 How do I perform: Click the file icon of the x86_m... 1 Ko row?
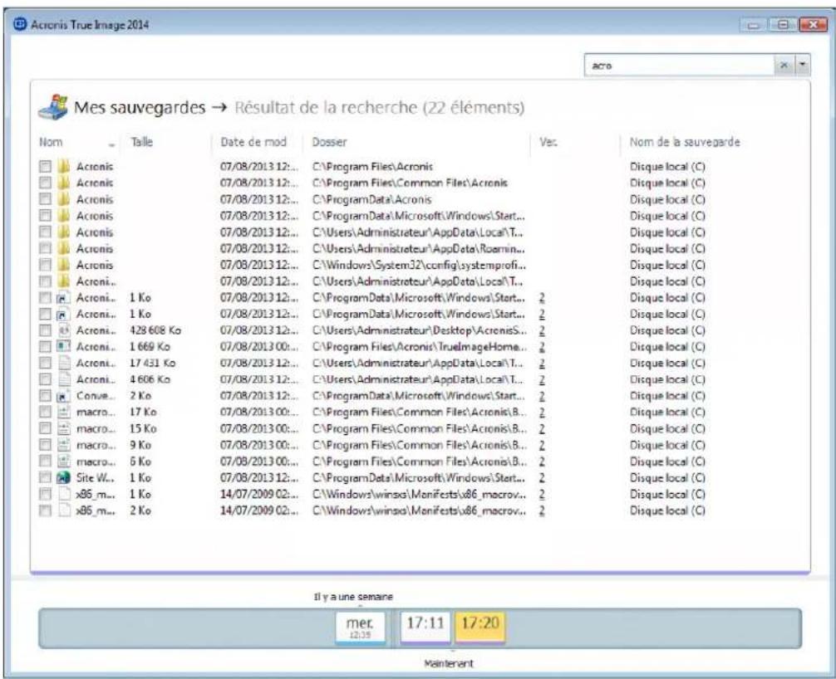tap(63, 494)
